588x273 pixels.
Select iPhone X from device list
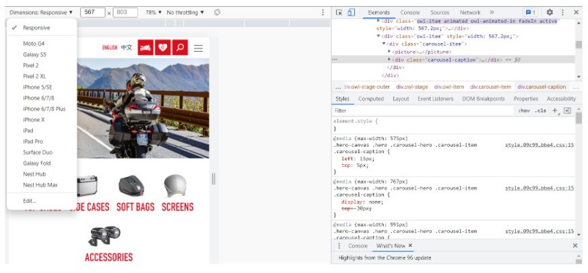pos(33,120)
